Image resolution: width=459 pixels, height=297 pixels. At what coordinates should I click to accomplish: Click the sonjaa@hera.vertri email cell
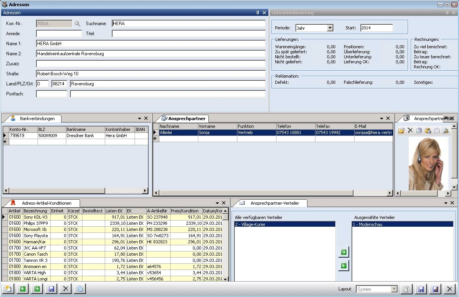click(x=374, y=132)
